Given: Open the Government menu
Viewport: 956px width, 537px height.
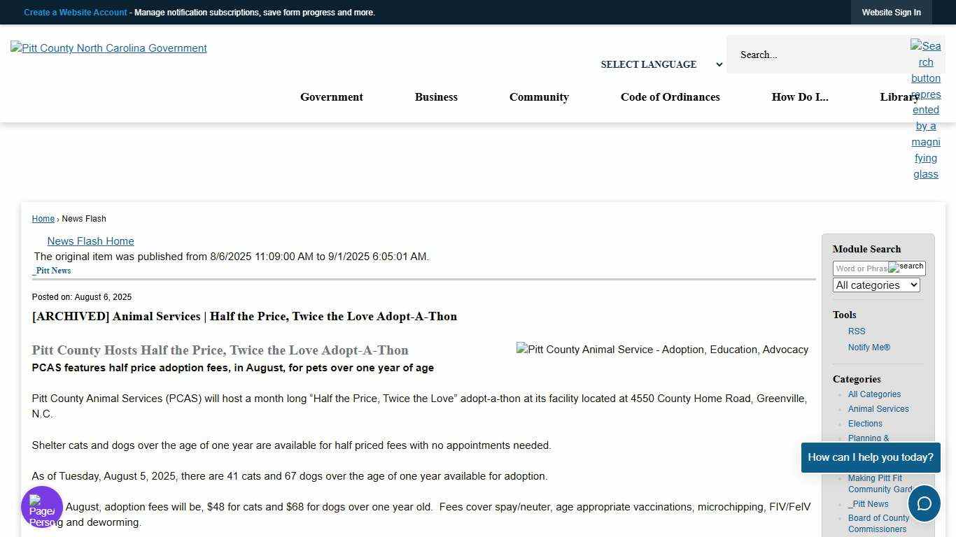Looking at the screenshot, I should [x=331, y=97].
